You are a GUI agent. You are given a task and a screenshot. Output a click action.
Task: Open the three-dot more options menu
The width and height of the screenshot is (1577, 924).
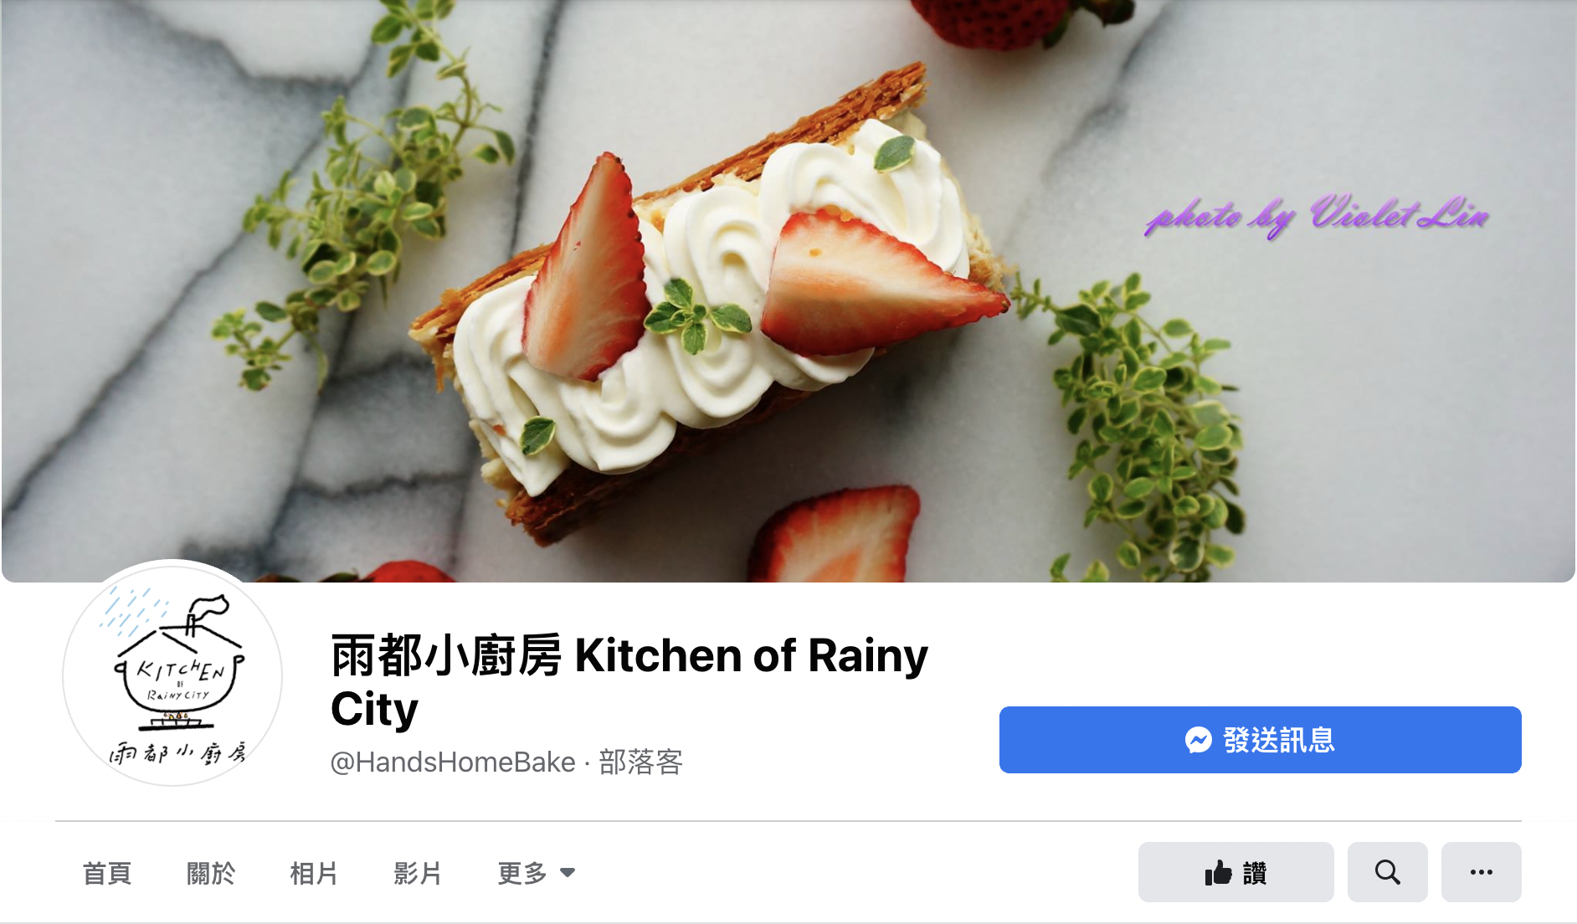point(1481,872)
